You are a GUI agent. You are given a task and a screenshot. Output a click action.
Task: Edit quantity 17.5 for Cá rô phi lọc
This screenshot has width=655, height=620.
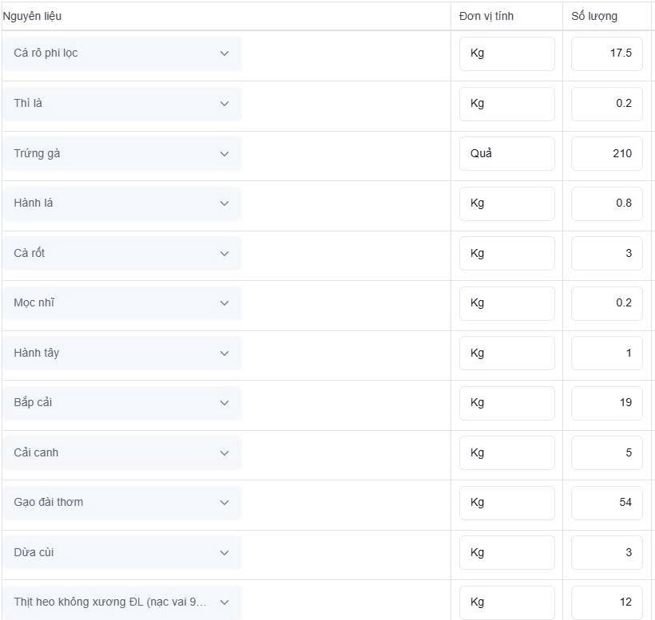(606, 53)
